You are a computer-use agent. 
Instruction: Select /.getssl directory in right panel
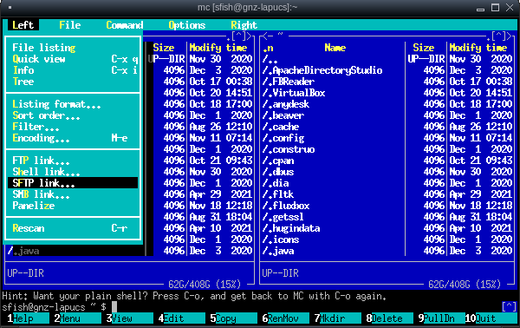coord(333,217)
